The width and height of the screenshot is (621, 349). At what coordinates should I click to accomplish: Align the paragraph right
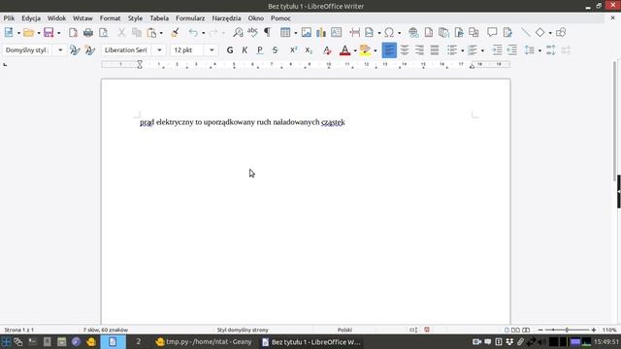(419, 50)
